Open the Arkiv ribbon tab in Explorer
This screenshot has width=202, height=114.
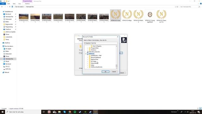pos(3,4)
